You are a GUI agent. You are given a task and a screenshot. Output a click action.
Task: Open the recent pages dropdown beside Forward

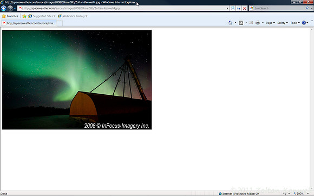(x=15, y=9)
